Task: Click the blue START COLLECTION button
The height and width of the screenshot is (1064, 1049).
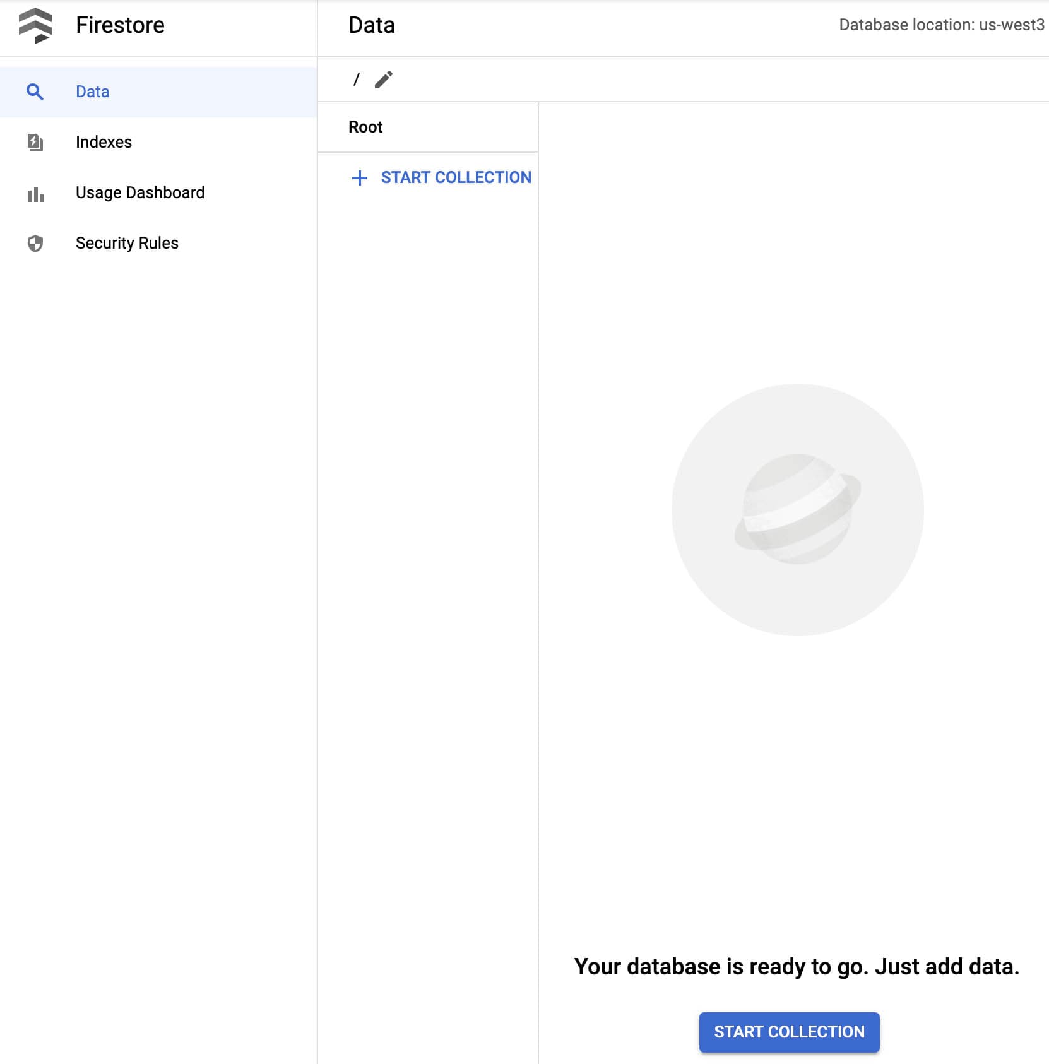Action: point(789,1032)
